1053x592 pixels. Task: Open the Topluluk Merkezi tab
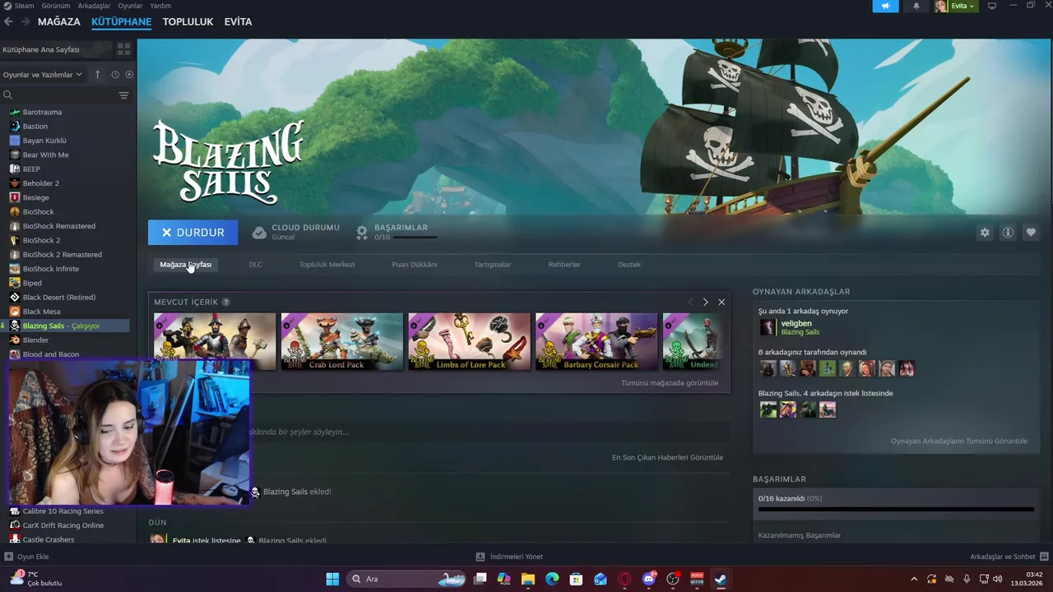click(x=327, y=265)
